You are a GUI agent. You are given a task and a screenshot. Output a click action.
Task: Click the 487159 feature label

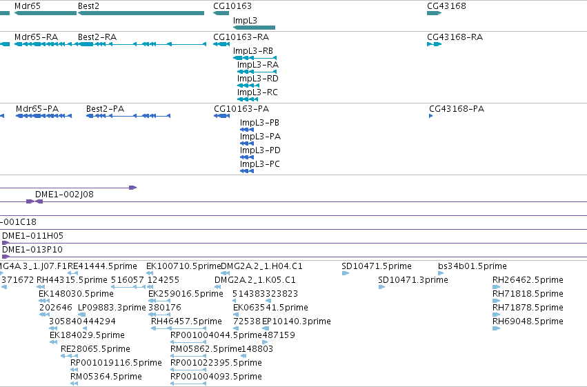(279, 335)
